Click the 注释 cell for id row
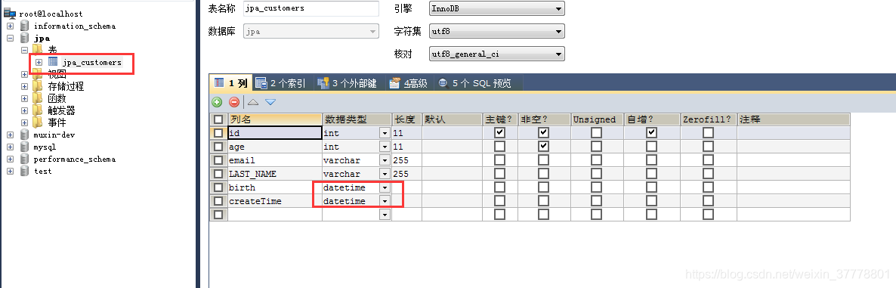 pyautogui.click(x=793, y=132)
